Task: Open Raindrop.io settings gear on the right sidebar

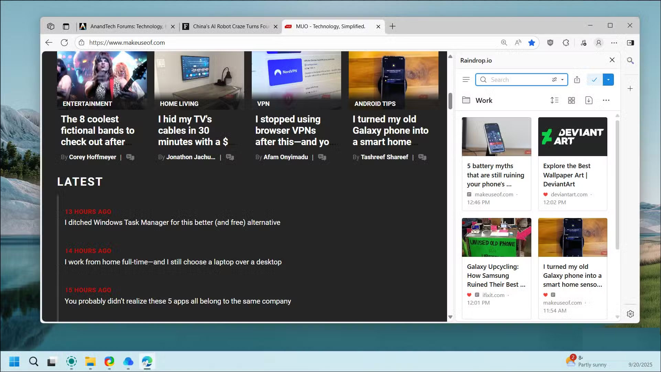Action: [630, 314]
